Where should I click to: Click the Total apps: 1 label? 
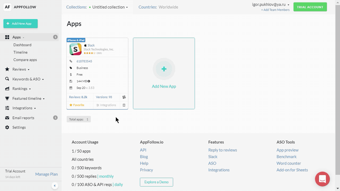click(x=79, y=119)
